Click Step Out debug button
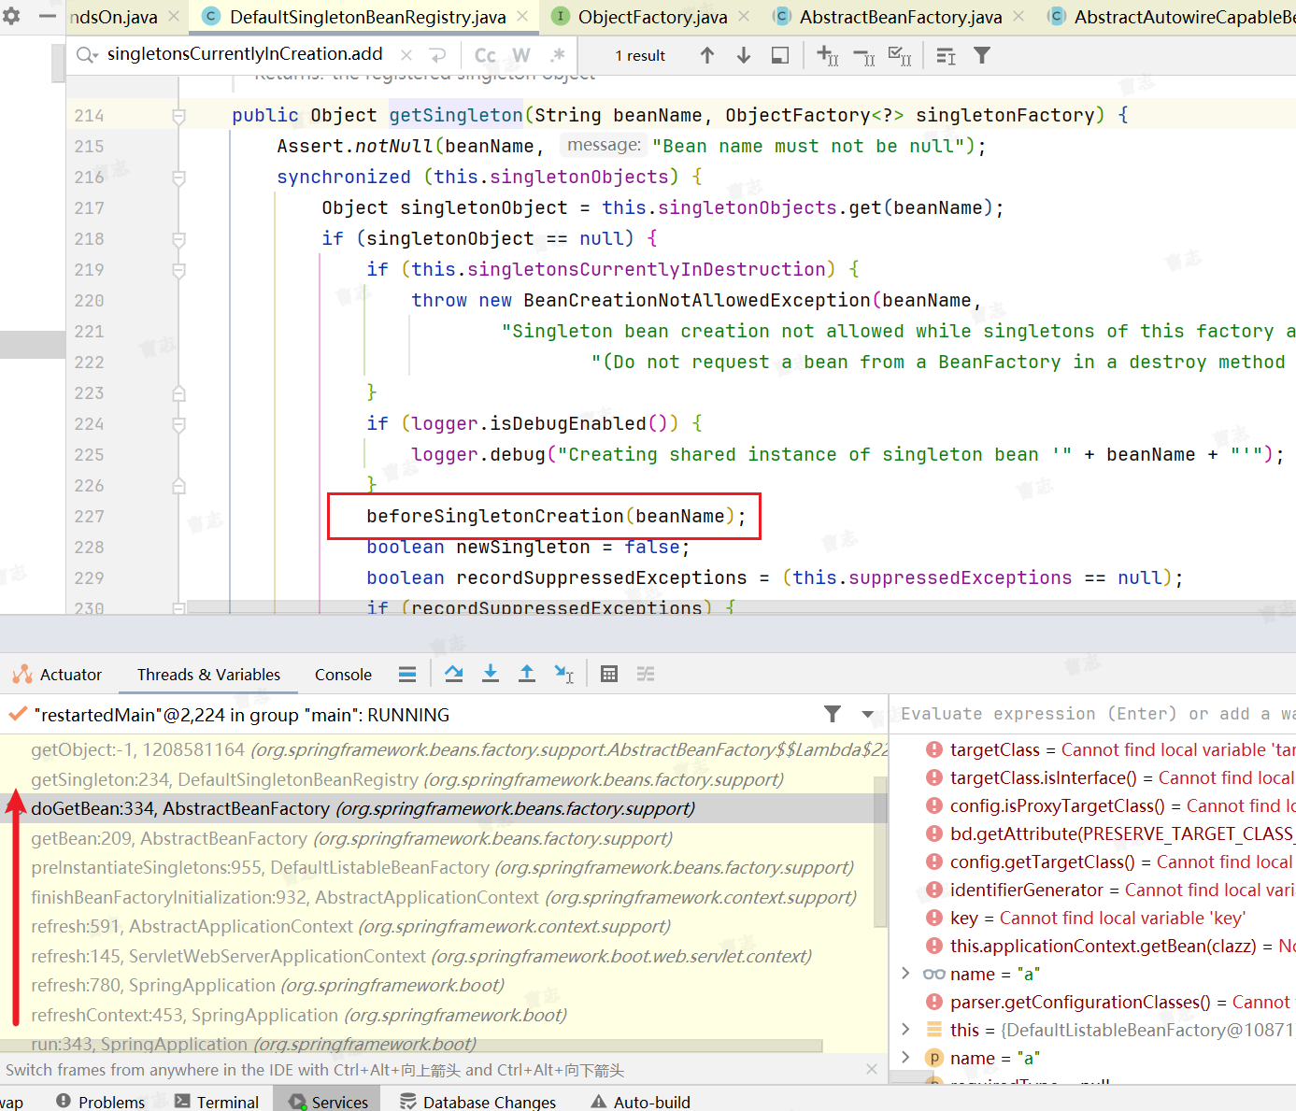Image resolution: width=1296 pixels, height=1111 pixels. tap(527, 674)
